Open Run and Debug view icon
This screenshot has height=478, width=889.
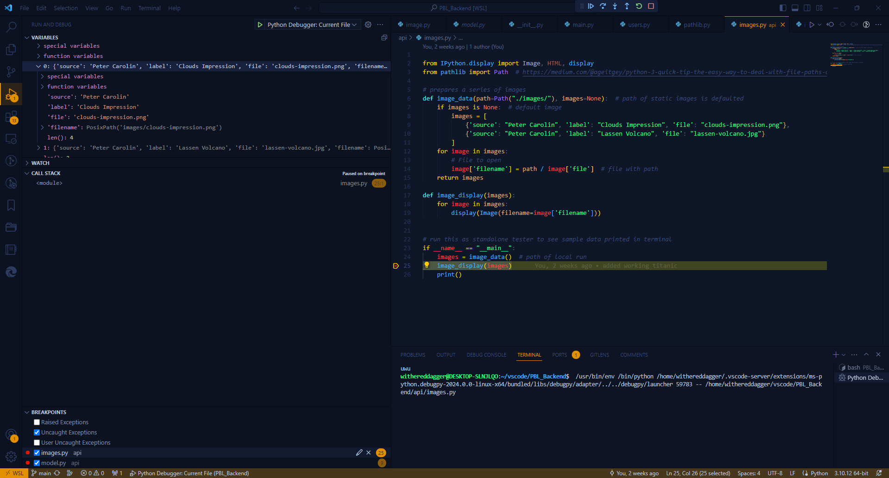11,94
